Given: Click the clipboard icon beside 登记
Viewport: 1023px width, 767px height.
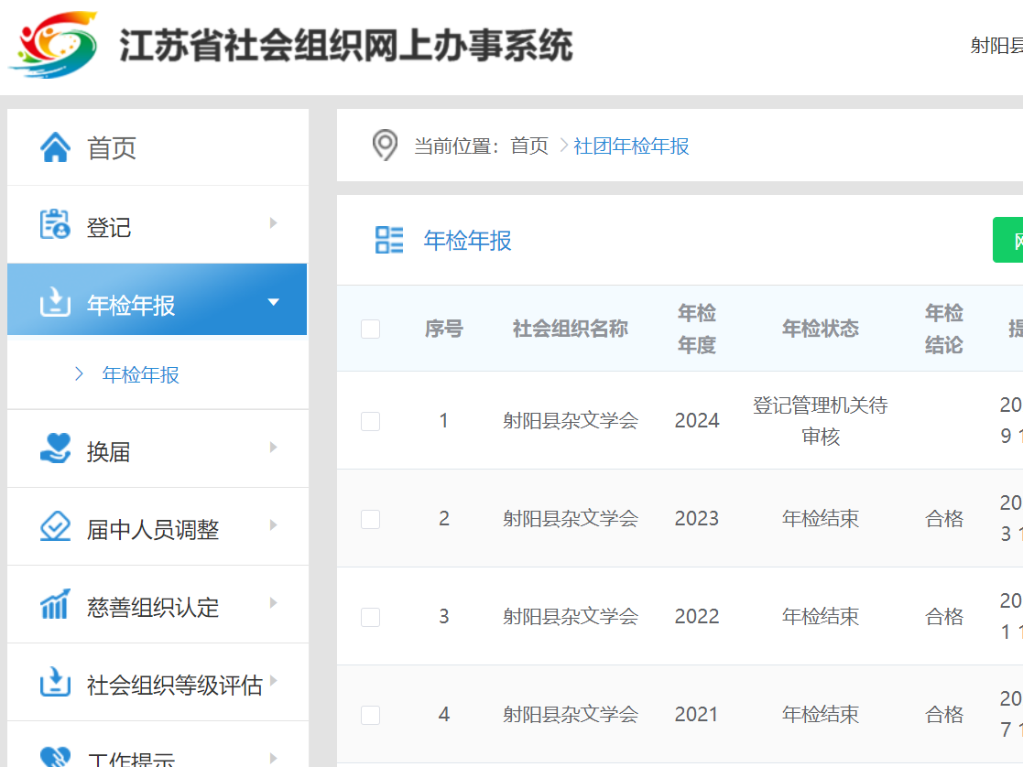Looking at the screenshot, I should 55,224.
